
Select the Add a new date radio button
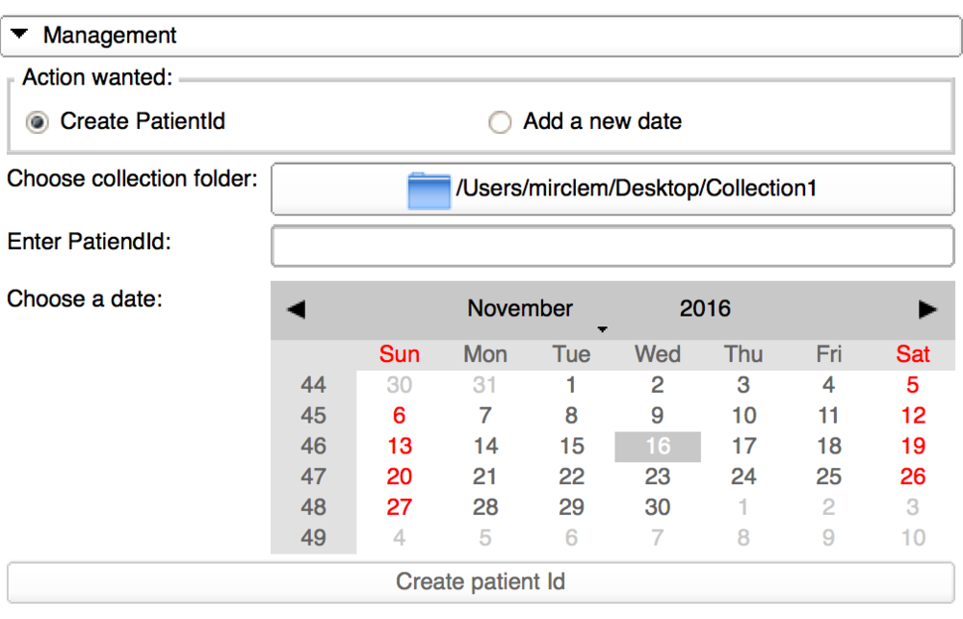pyautogui.click(x=500, y=122)
